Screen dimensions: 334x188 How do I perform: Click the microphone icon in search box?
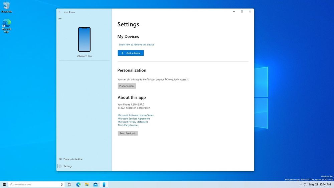tap(62, 185)
